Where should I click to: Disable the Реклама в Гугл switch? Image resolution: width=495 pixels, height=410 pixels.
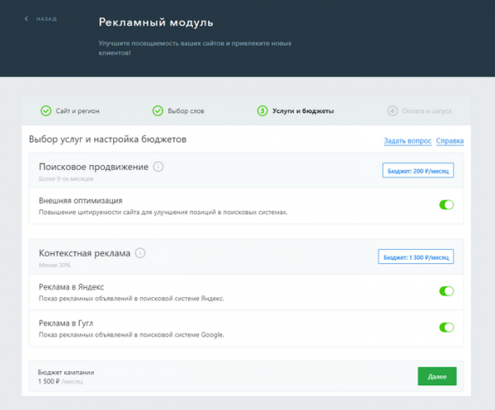coord(446,327)
